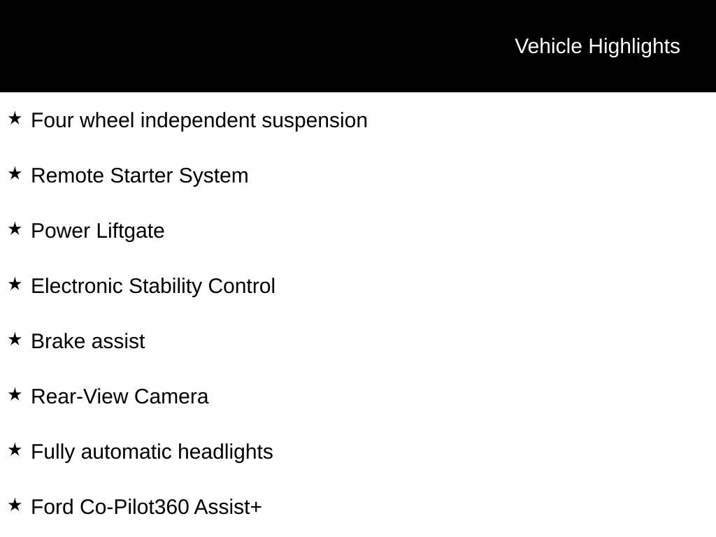Click the Remote Starter System item
The image size is (716, 537).
tap(140, 176)
